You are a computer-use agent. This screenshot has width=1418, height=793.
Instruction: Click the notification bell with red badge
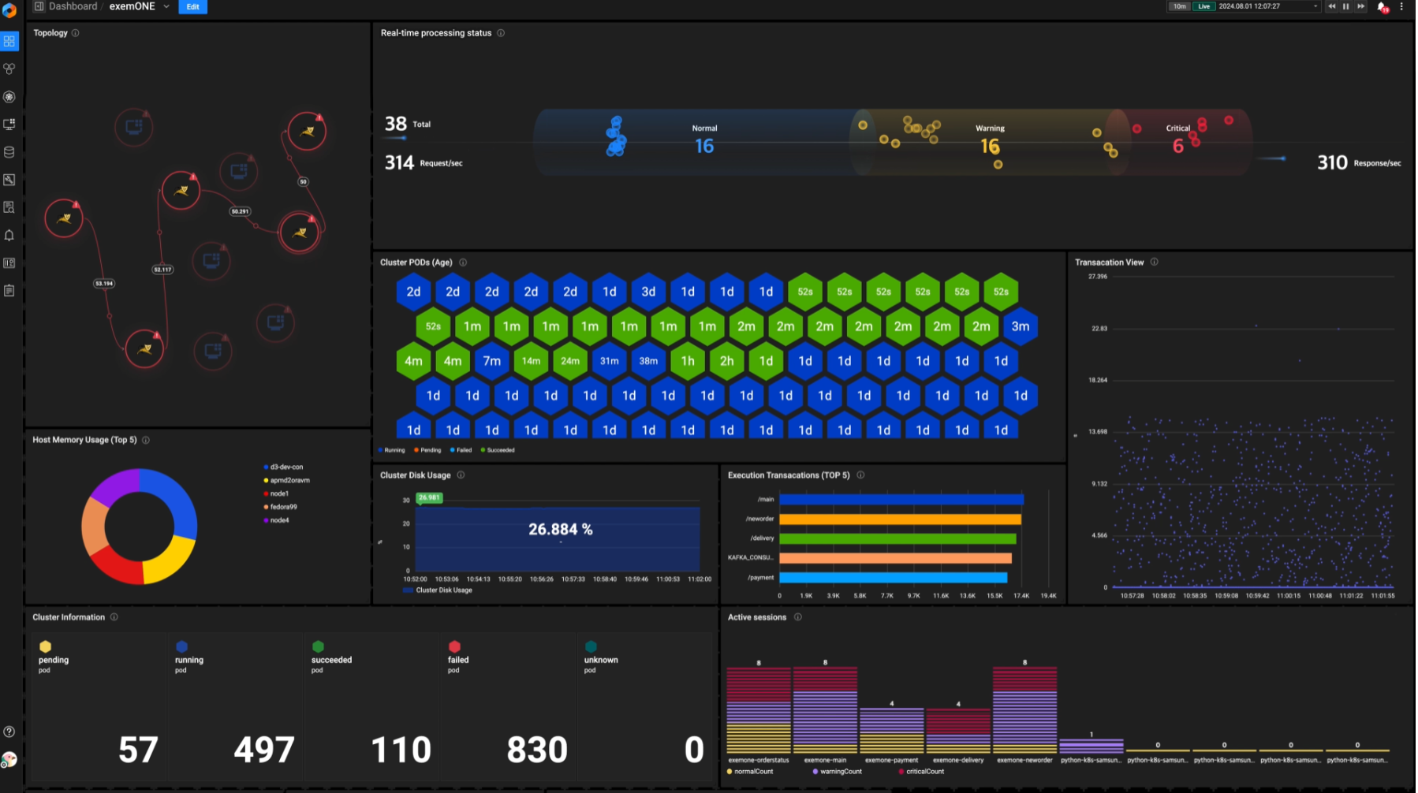pos(1382,6)
